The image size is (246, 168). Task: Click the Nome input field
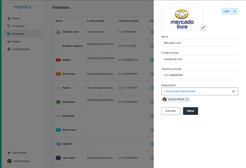tap(200, 43)
